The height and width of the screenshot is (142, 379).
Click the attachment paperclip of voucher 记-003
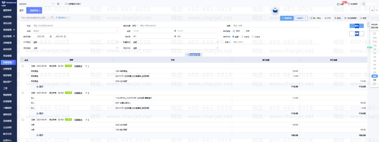pyautogui.click(x=86, y=120)
